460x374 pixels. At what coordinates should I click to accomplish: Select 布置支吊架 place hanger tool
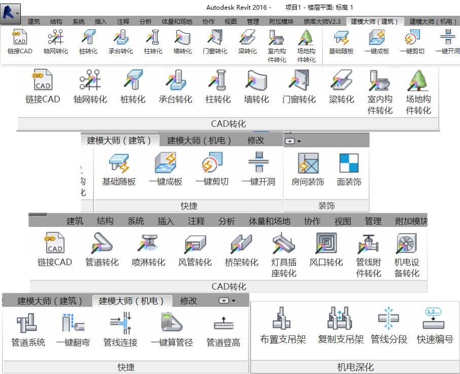pyautogui.click(x=283, y=326)
